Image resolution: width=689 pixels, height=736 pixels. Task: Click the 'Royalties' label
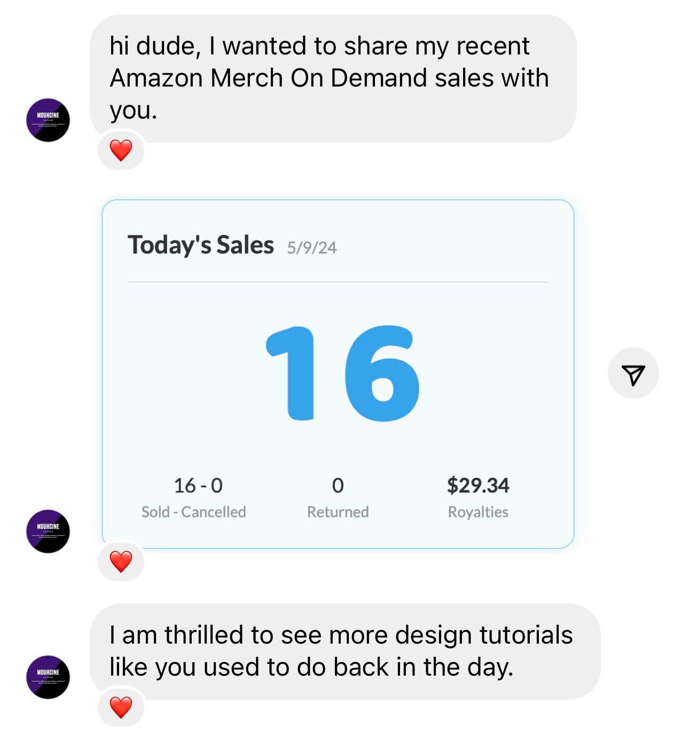pos(478,512)
